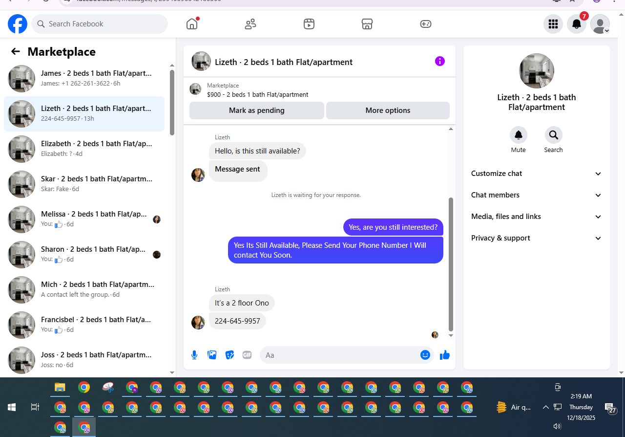Click the $900 listing link in header

point(257,95)
